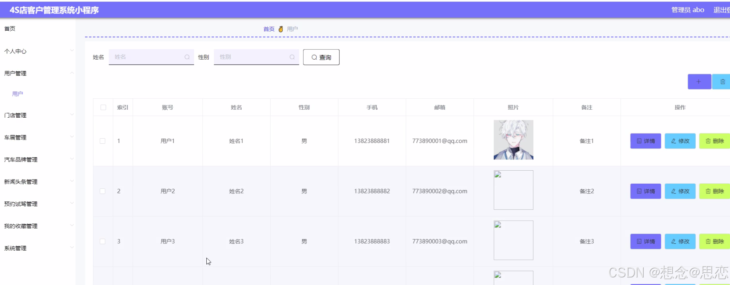Open the 门店管理 sidebar menu

pos(38,115)
